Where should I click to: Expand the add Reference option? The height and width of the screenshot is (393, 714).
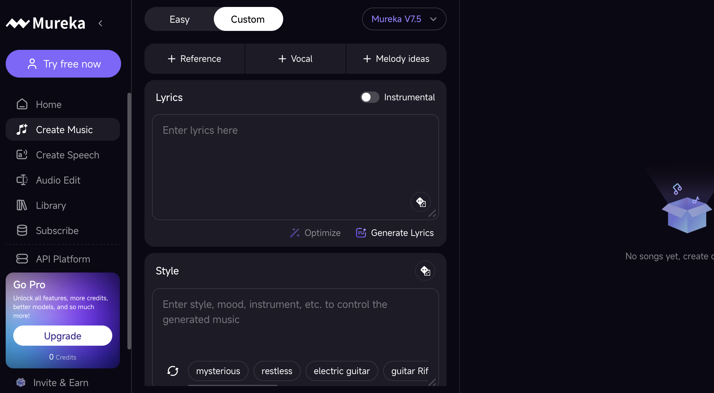click(x=195, y=59)
